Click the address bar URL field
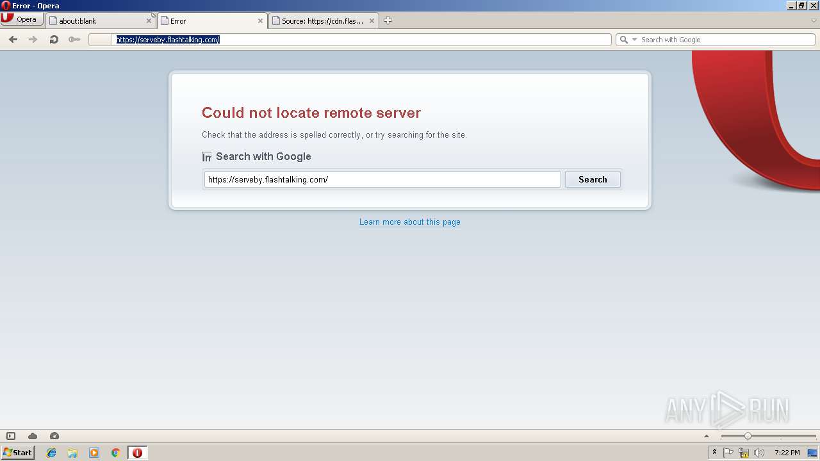820x461 pixels. point(362,40)
